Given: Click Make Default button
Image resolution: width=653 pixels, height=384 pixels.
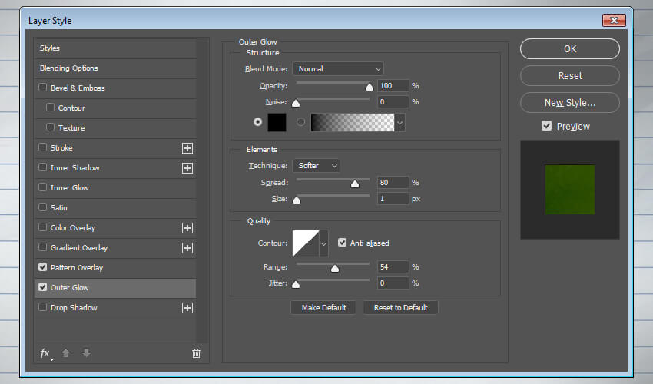Looking at the screenshot, I should point(323,308).
